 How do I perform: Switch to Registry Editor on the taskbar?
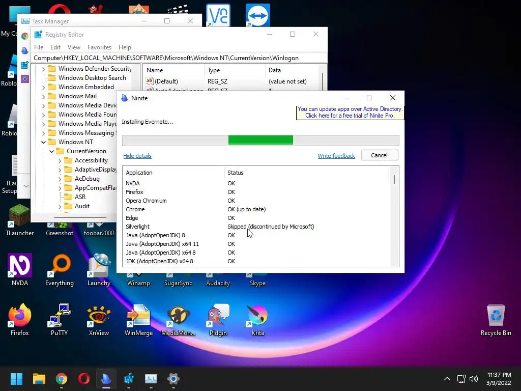[x=129, y=379]
